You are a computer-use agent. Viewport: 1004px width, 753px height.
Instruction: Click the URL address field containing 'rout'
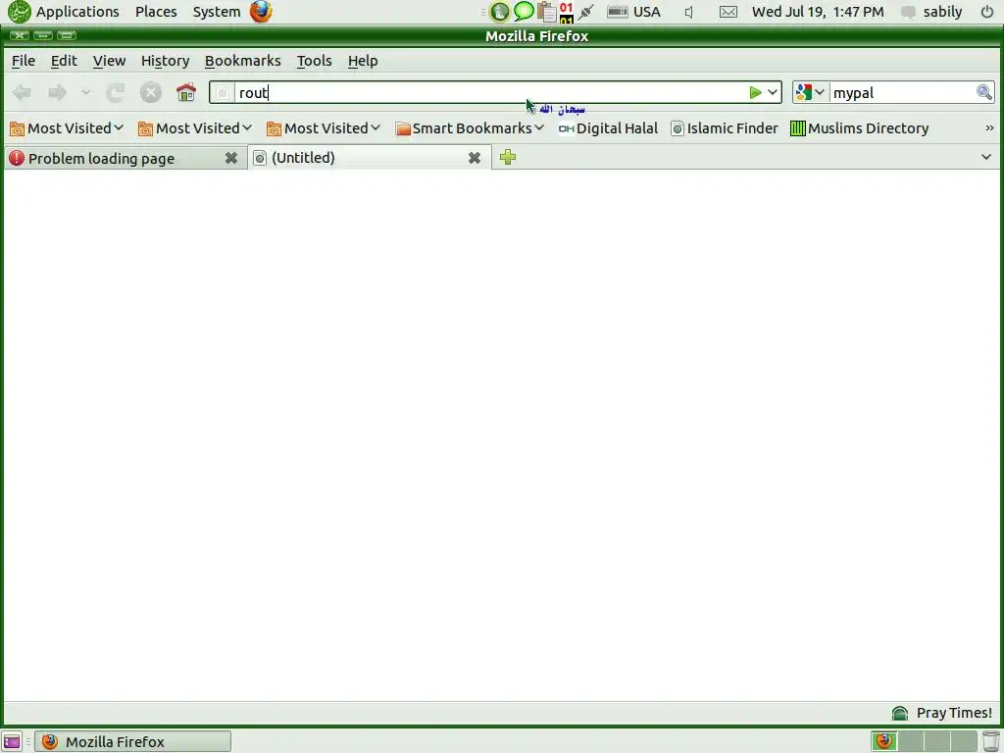pos(488,93)
